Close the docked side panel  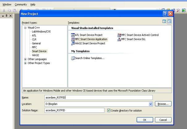11,16
